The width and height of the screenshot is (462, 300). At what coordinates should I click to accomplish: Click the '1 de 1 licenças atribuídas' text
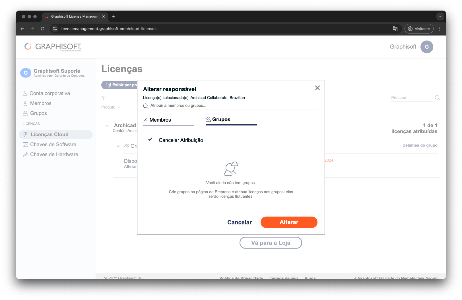point(414,129)
